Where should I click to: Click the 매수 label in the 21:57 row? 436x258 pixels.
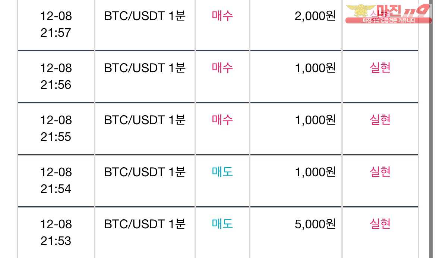click(222, 16)
